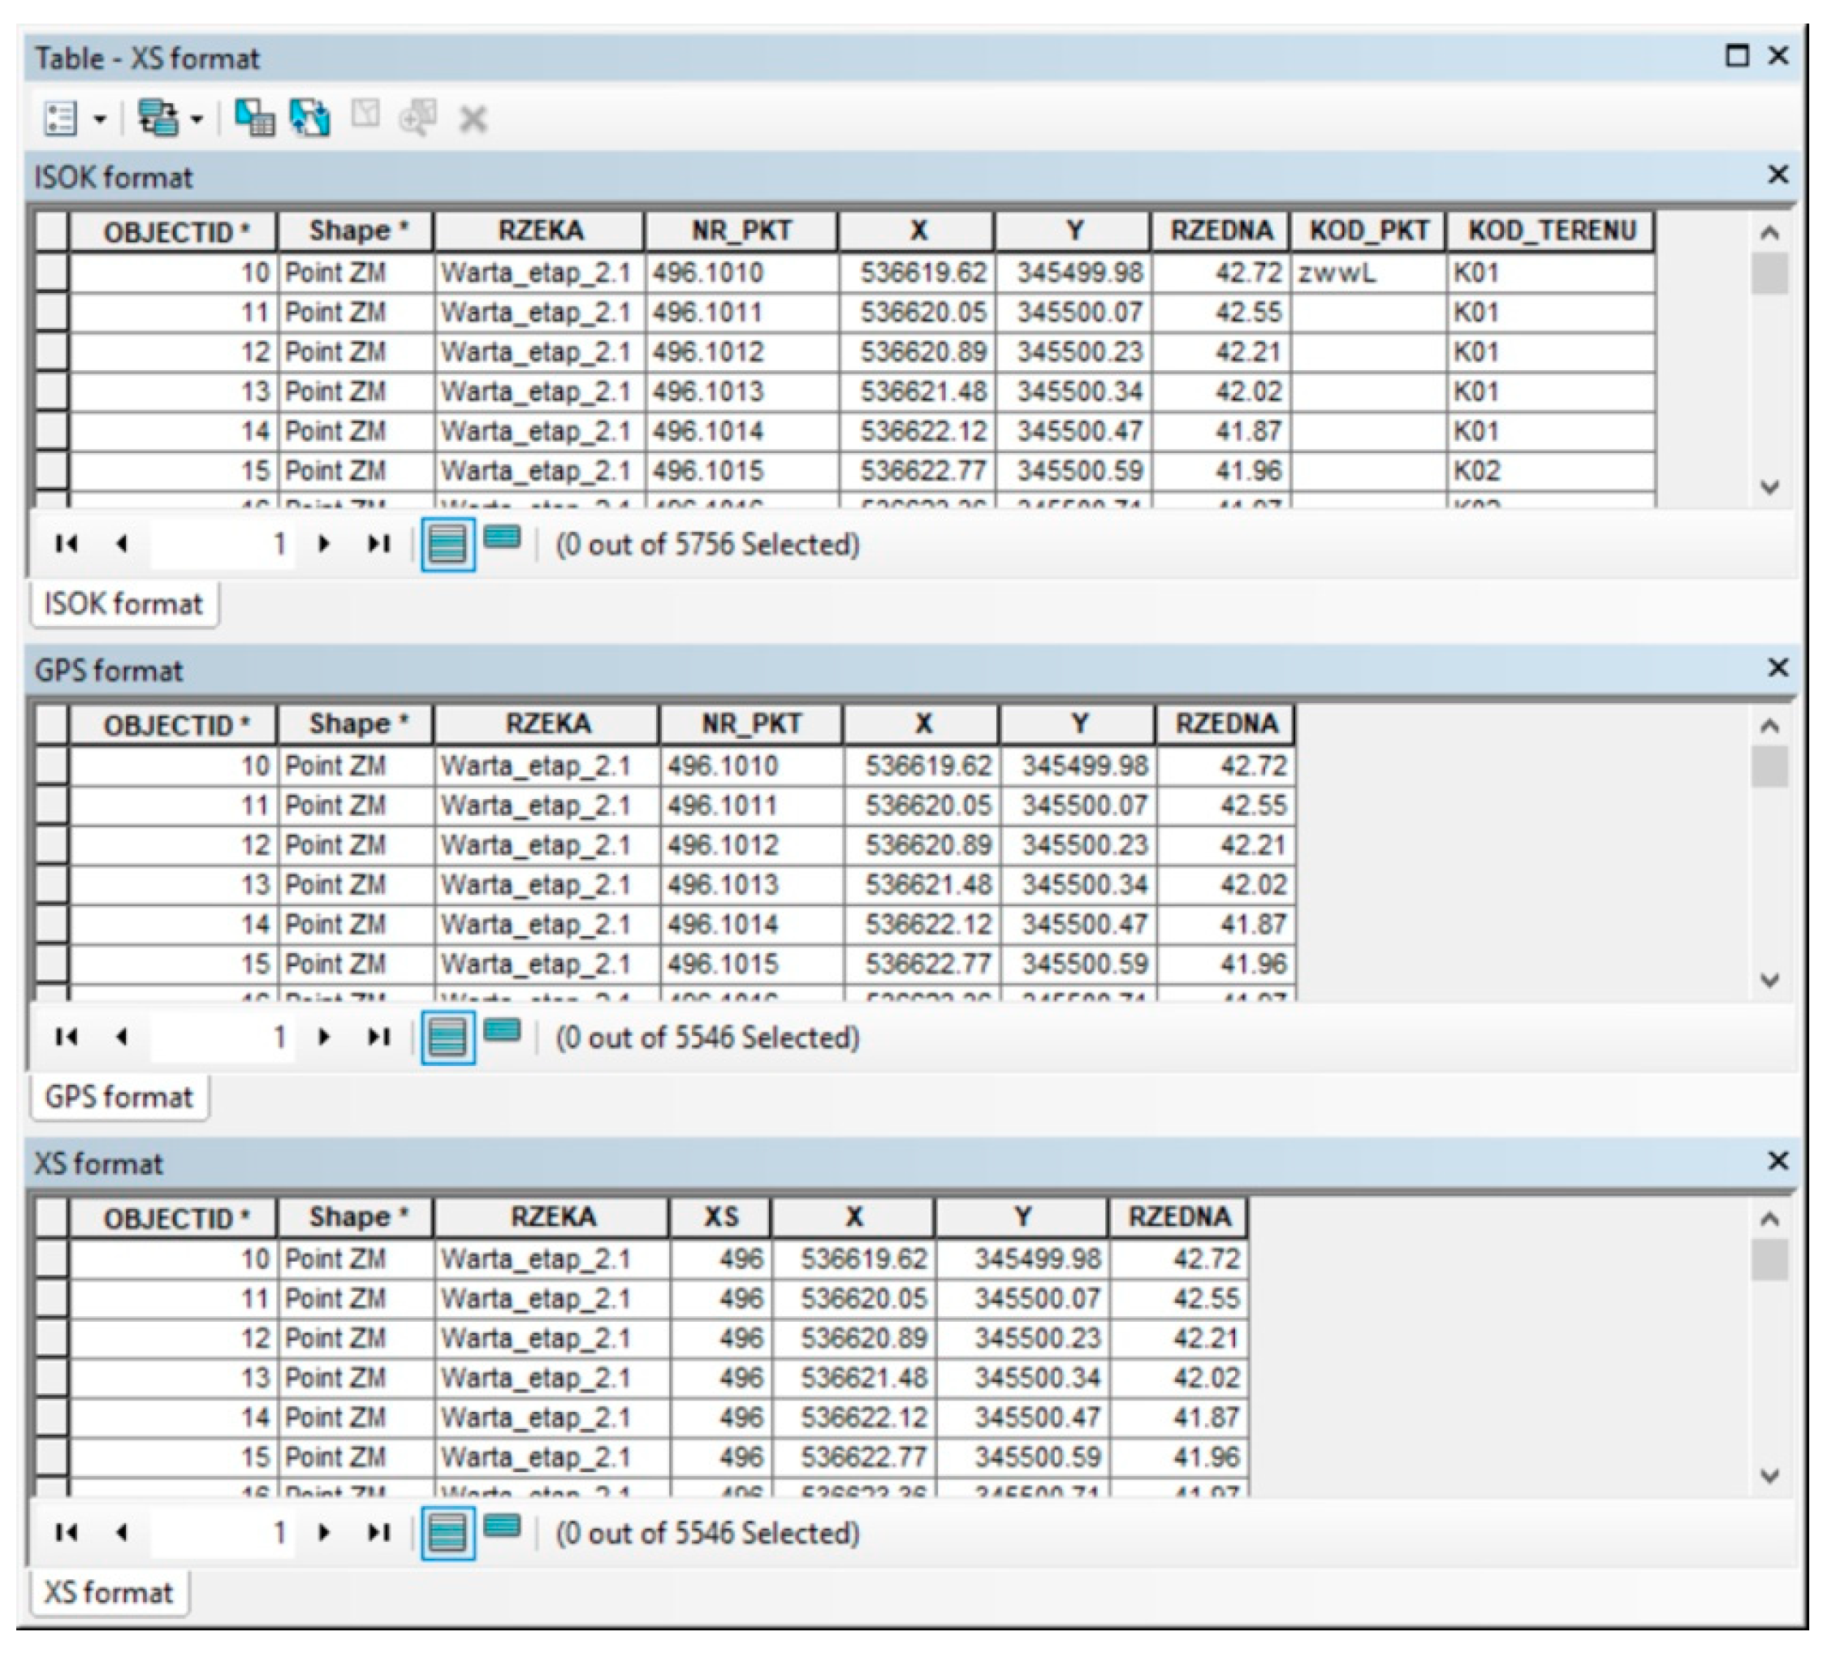Show selected records in ISOK format table

pos(502,538)
